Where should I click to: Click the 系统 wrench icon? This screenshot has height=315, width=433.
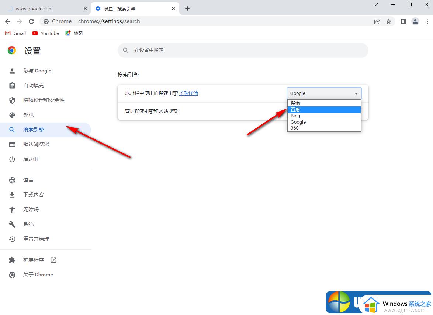12,224
